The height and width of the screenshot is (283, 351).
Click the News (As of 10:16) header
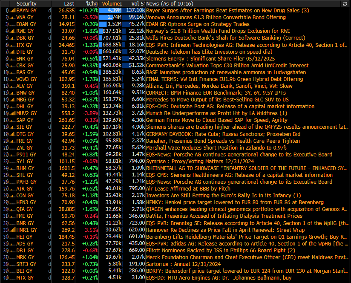pyautogui.click(x=170, y=4)
